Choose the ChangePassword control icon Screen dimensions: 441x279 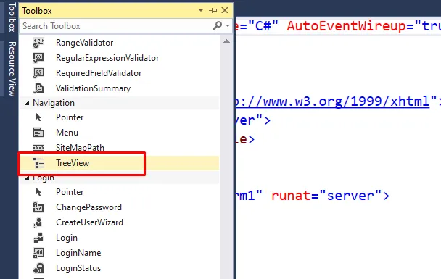[38, 207]
